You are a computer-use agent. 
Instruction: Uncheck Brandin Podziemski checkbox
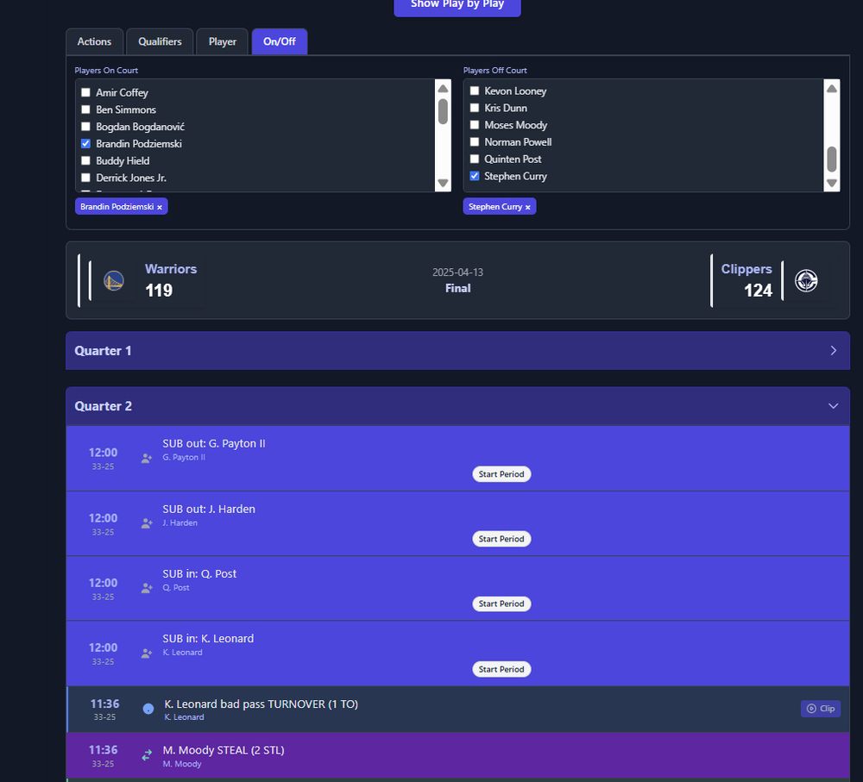[x=85, y=143]
